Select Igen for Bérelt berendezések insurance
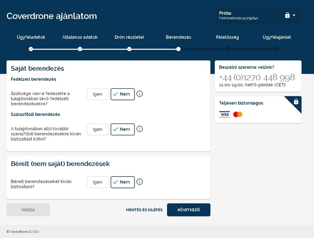 pos(98,182)
